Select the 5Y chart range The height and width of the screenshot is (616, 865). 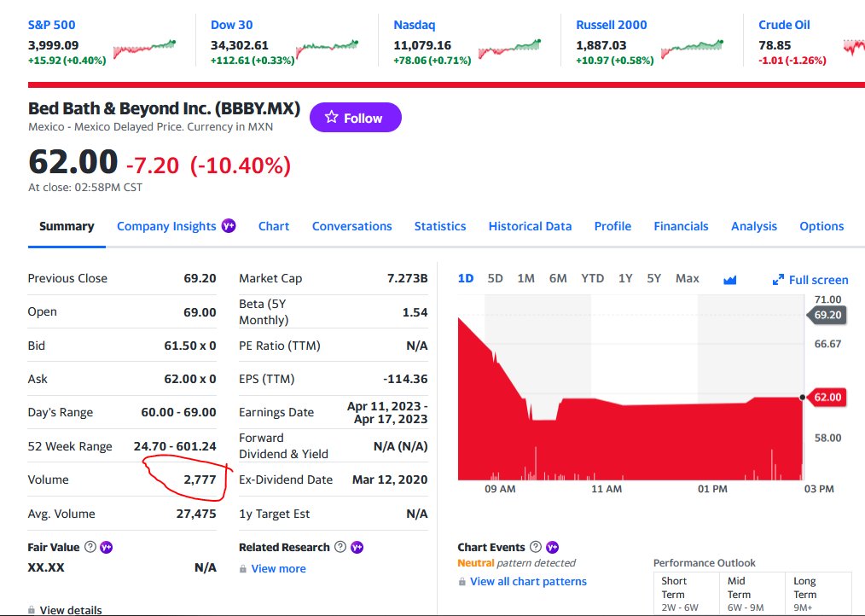pyautogui.click(x=653, y=278)
